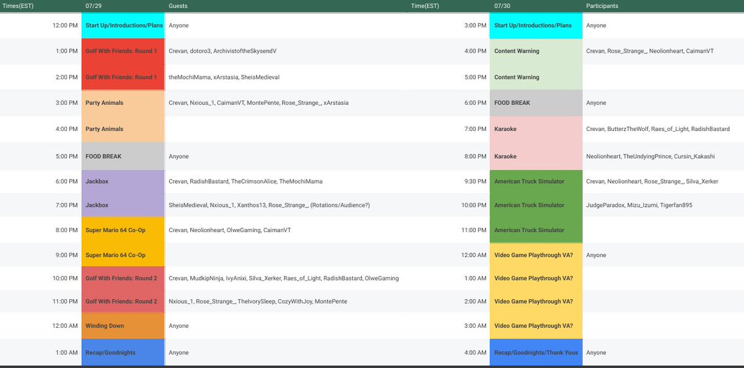Viewport: 744px width, 368px height.
Task: Select the "6:00 PM" time cell beside Jackbox
Action: pos(67,181)
